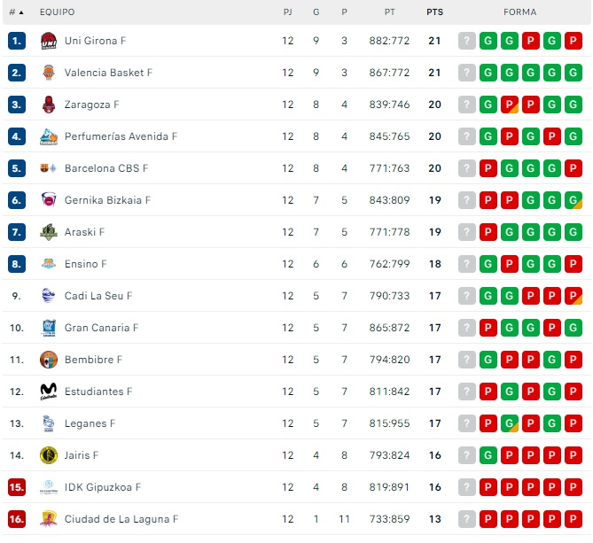Click the Araski F team logo
Viewport: 593px width, 543px height.
click(x=49, y=232)
